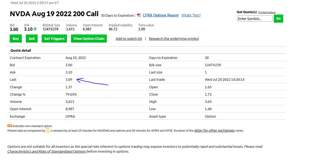Select the Asset type value 'Option'

click(x=210, y=117)
